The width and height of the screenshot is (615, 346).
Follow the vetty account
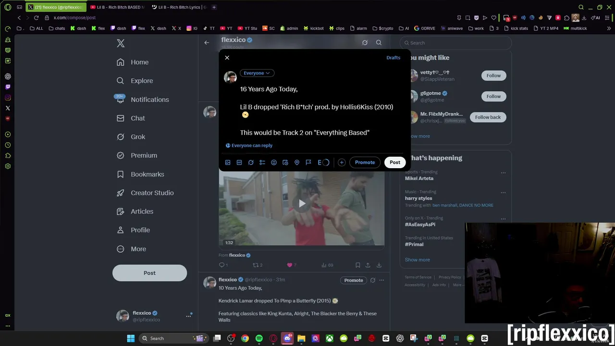coord(493,75)
